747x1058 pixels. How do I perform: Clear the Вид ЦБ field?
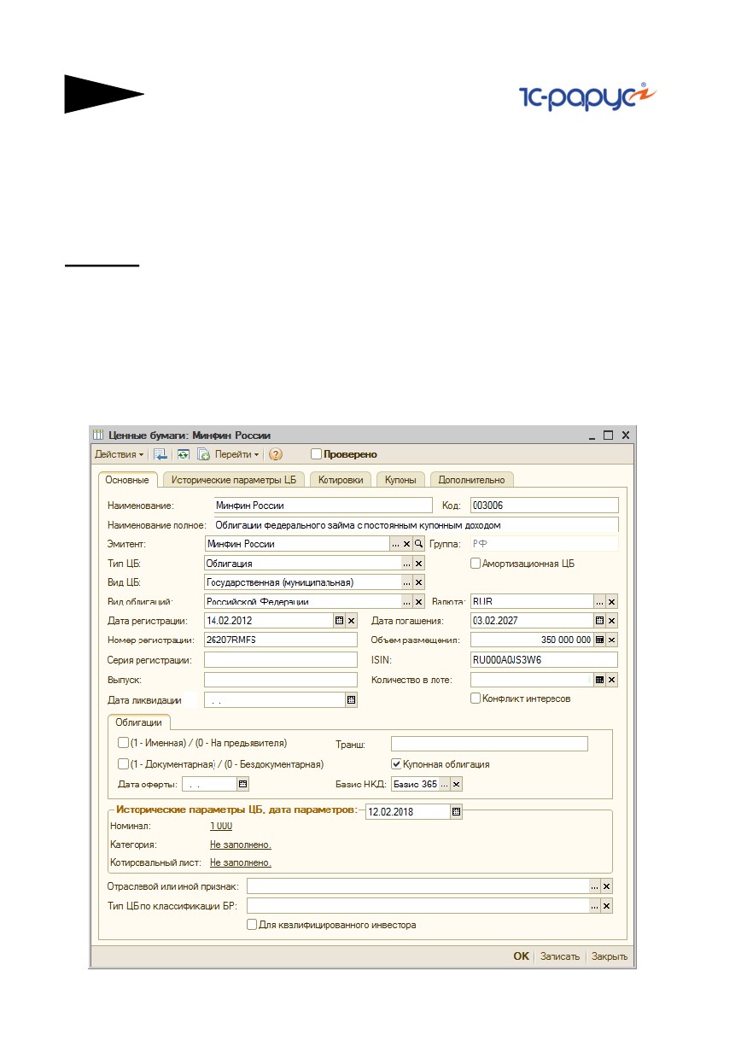click(419, 582)
